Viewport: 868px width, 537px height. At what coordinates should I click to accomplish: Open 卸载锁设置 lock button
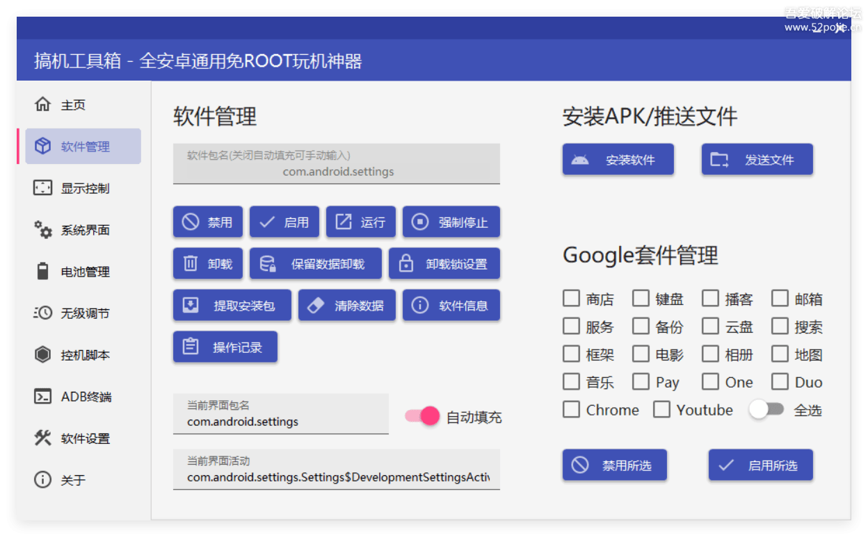444,264
